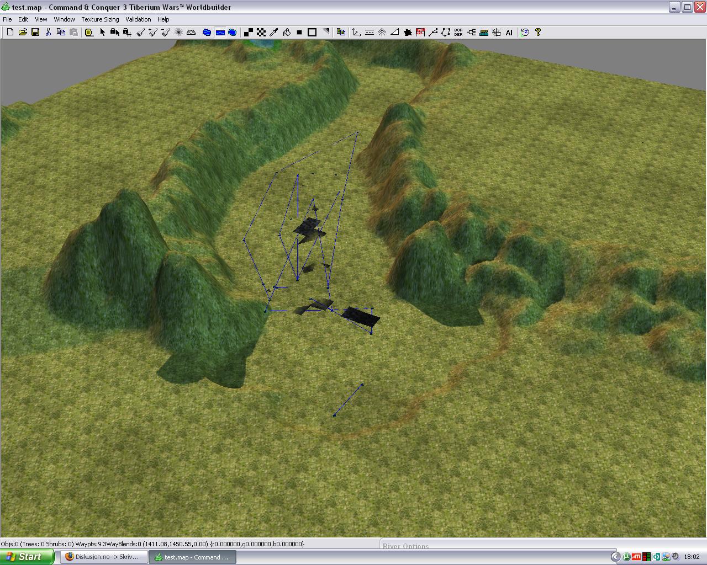Switch to Diskusjon.no Firefox taskbar window
Image resolution: width=707 pixels, height=565 pixels.
[104, 557]
